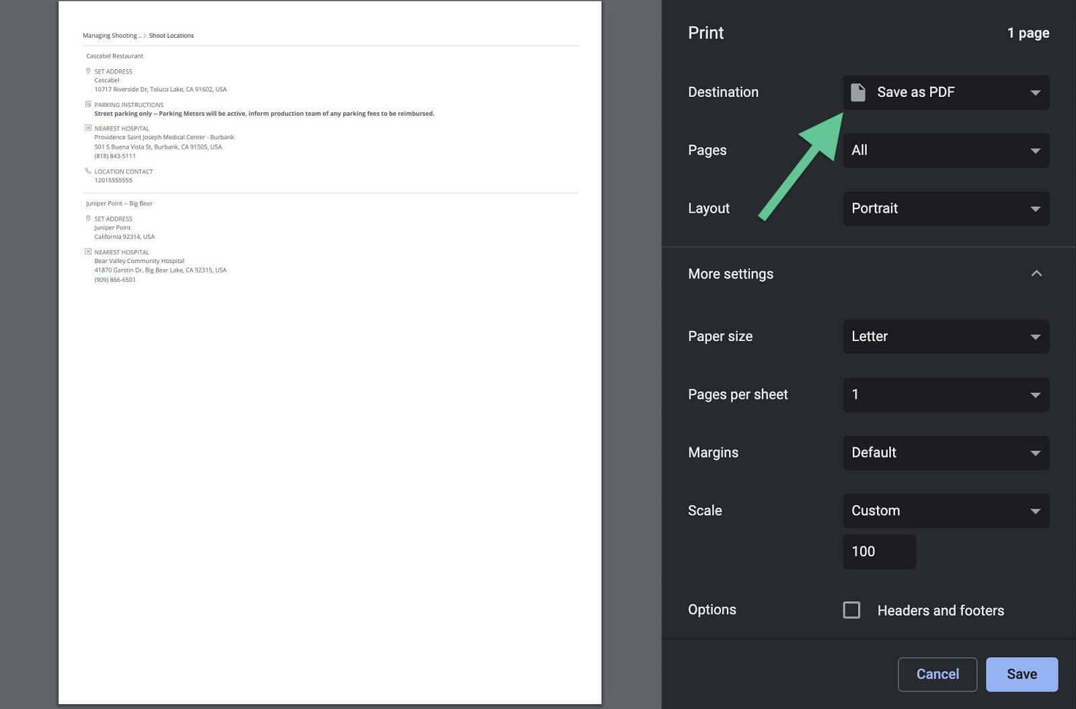
Task: Open the Scale dropdown set to Custom
Action: [946, 511]
